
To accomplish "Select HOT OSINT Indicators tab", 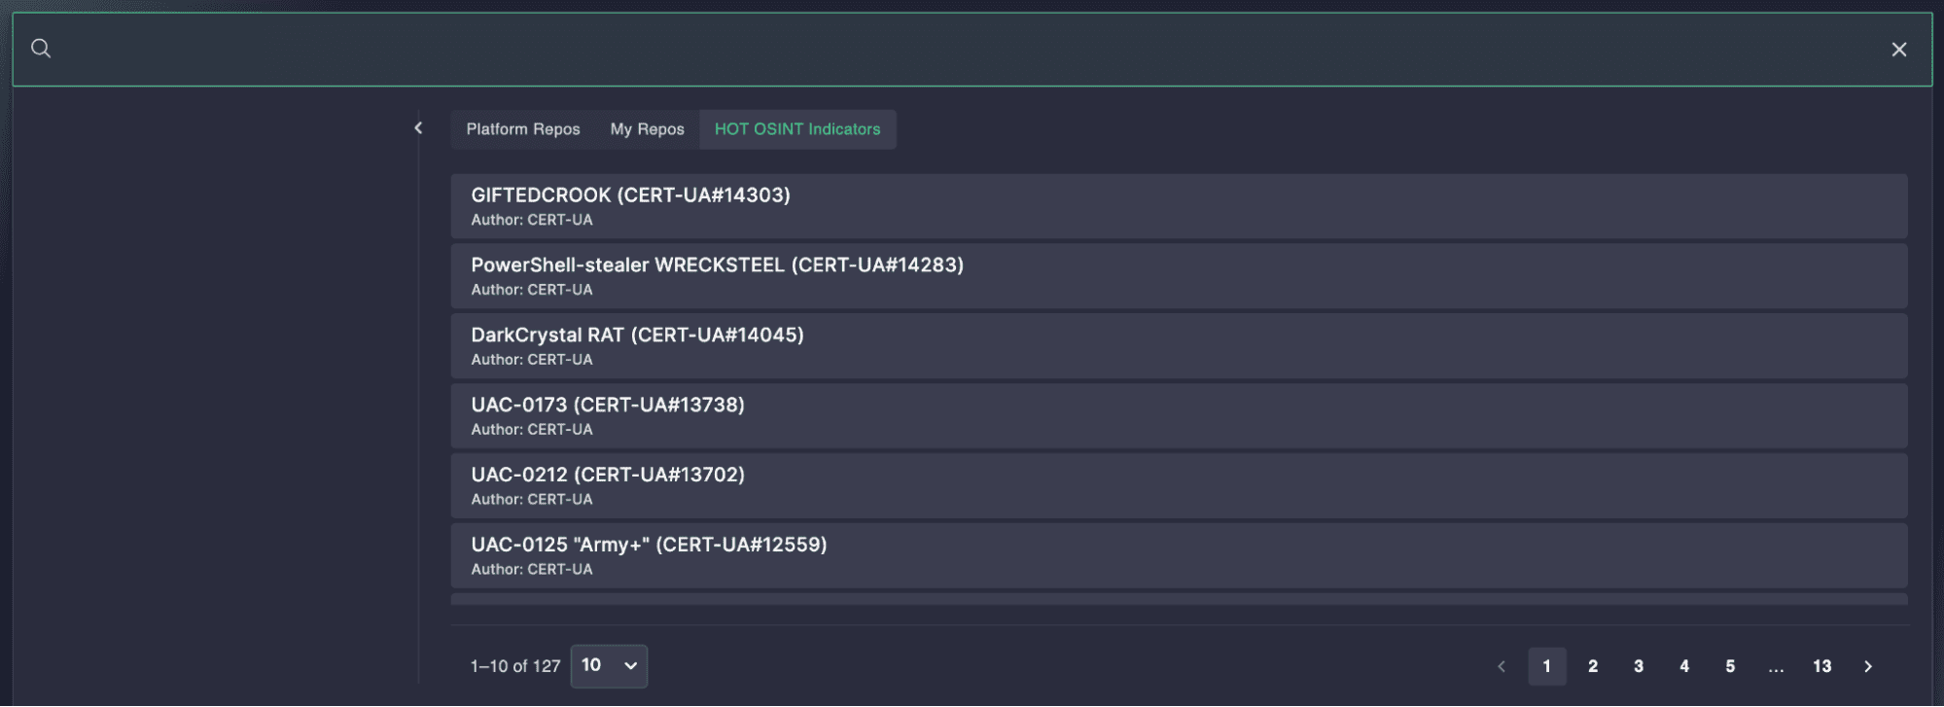I will (x=797, y=129).
